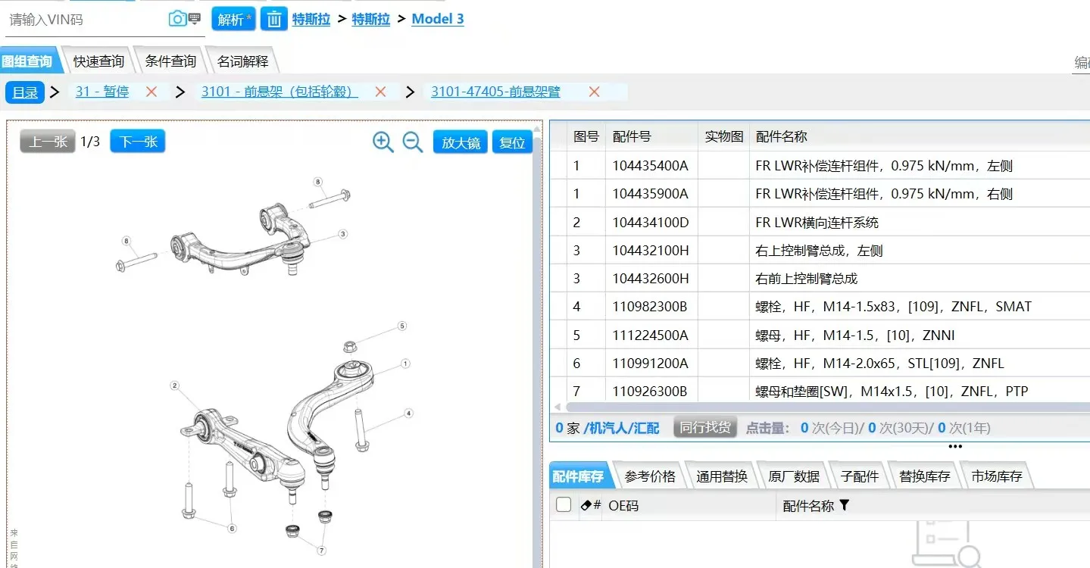The height and width of the screenshot is (568, 1090).
Task: Go to the next image with 下一张
Action: [x=138, y=142]
